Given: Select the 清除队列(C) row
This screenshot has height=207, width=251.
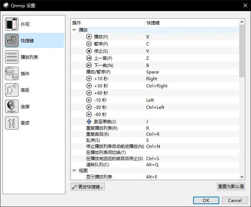Looking at the screenshot, I should coord(155,165).
